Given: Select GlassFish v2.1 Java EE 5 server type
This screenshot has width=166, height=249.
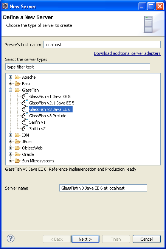Looking at the screenshot, I should (52, 103).
